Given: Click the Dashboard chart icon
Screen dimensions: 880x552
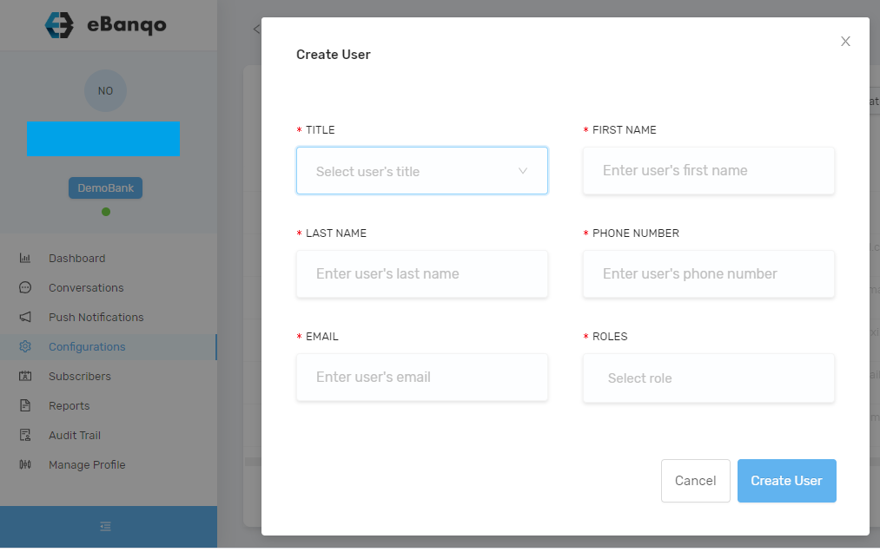Looking at the screenshot, I should (25, 258).
